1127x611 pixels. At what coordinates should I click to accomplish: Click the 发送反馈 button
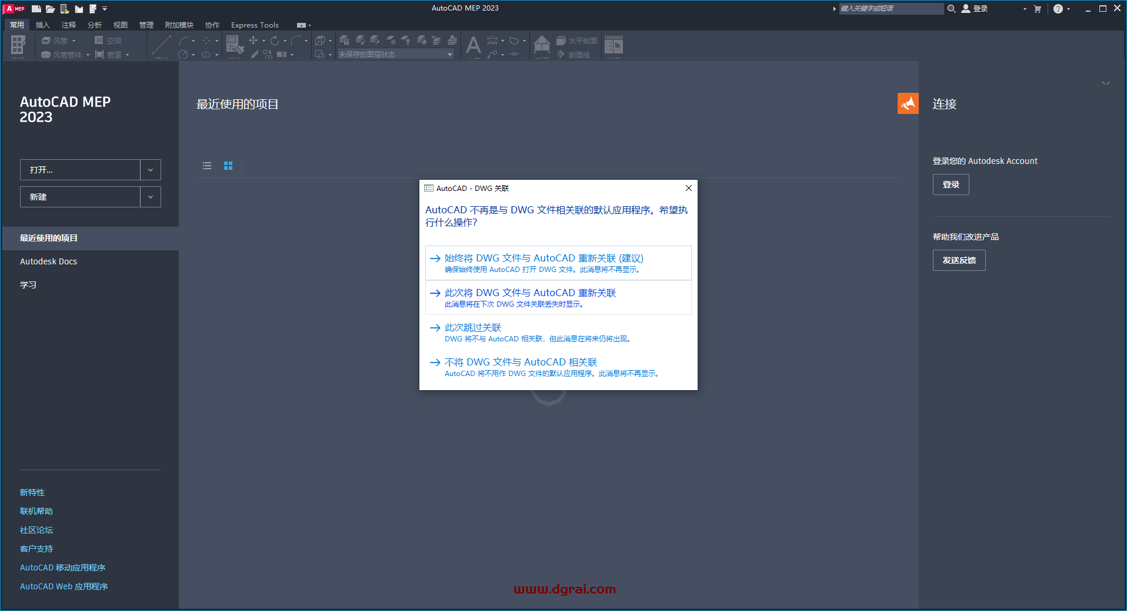tap(959, 260)
